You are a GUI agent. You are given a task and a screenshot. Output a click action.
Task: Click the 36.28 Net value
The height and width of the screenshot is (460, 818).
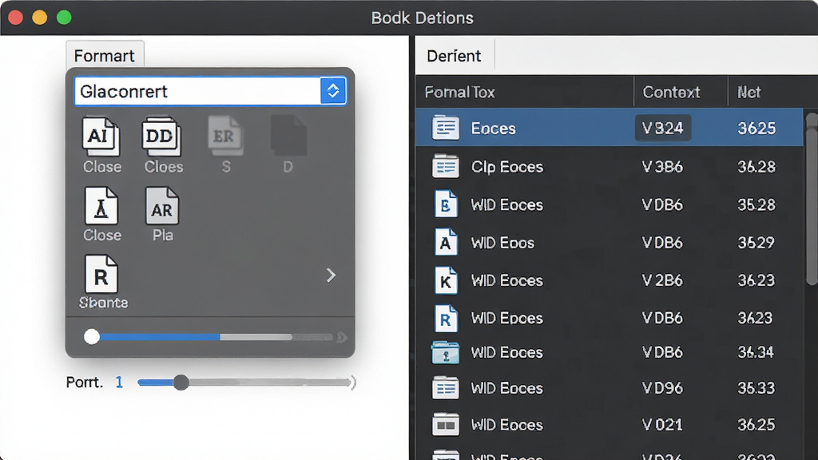(x=756, y=167)
